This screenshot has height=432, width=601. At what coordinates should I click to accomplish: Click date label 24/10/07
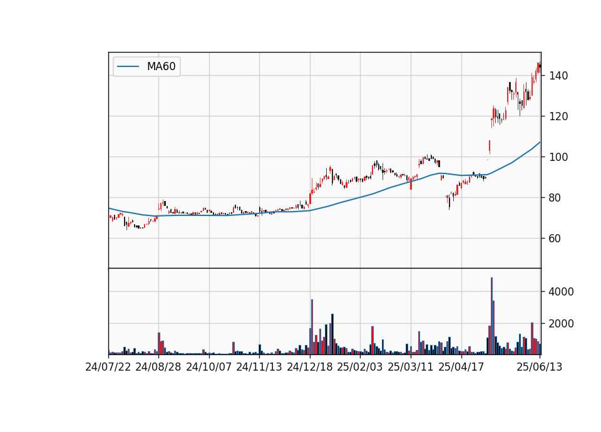click(x=209, y=367)
